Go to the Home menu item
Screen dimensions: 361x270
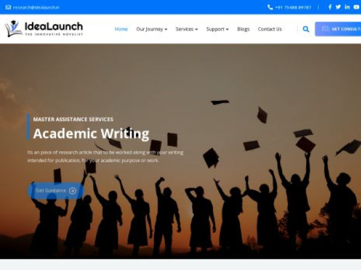click(121, 29)
